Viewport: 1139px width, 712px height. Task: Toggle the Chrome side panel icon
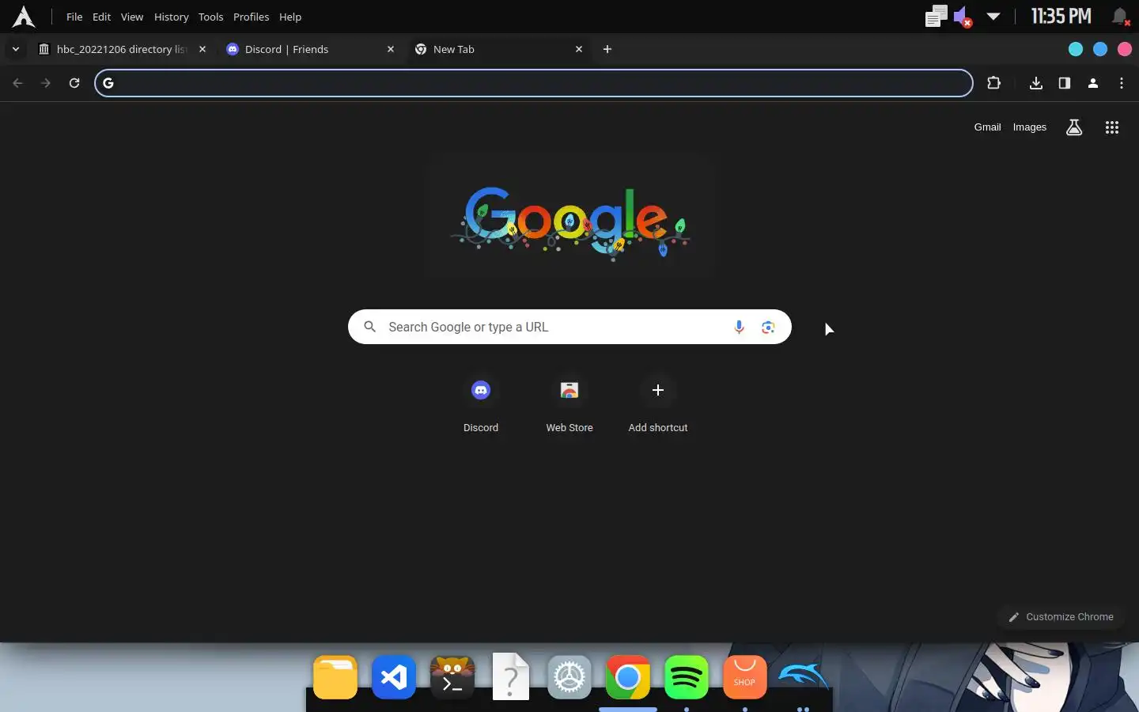point(1065,83)
